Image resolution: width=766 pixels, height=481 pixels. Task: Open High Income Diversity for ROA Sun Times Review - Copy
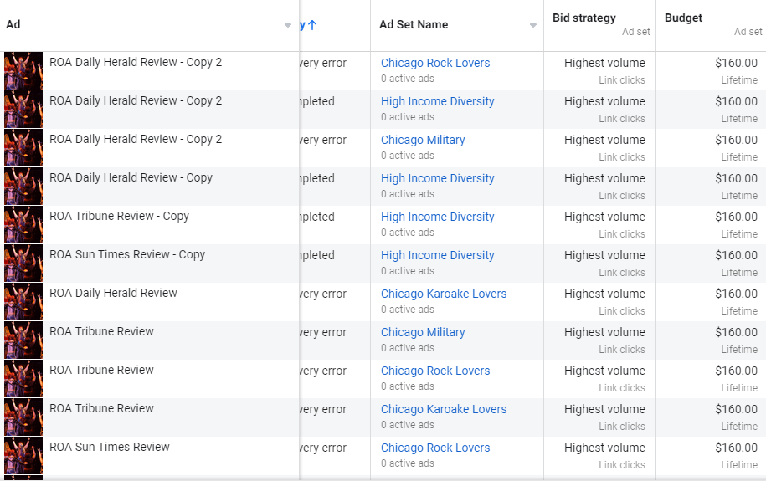click(x=437, y=255)
